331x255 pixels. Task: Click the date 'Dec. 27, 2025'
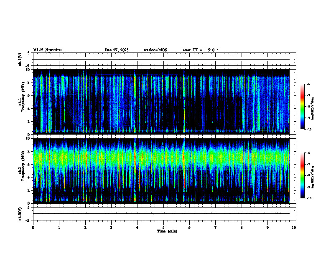(117, 50)
